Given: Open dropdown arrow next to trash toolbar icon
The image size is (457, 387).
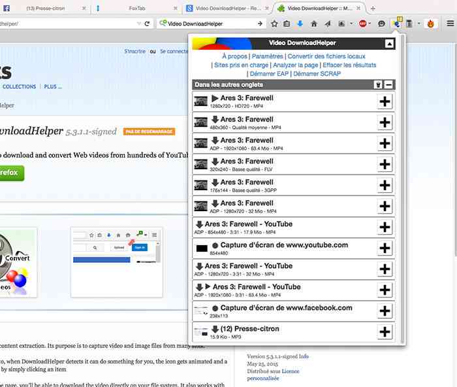Looking at the screenshot, I should [x=419, y=24].
